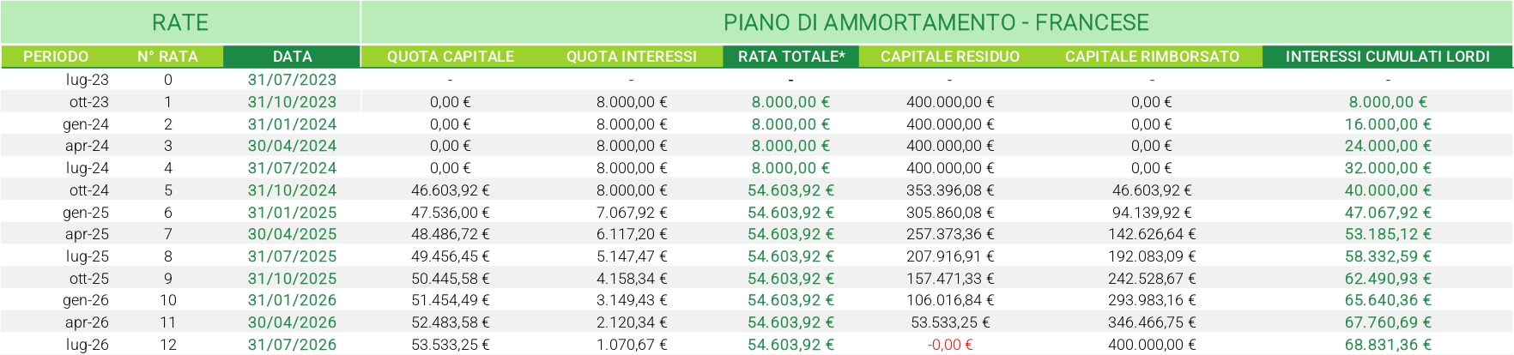Select the 46.603,92 € quota capitale cell
1514x355 pixels.
451,190
